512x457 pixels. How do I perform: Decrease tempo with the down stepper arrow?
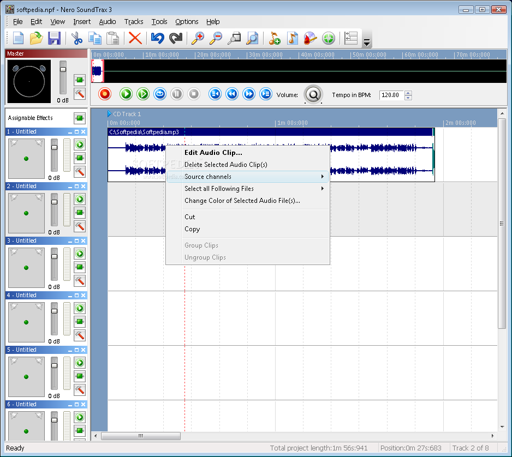[408, 98]
